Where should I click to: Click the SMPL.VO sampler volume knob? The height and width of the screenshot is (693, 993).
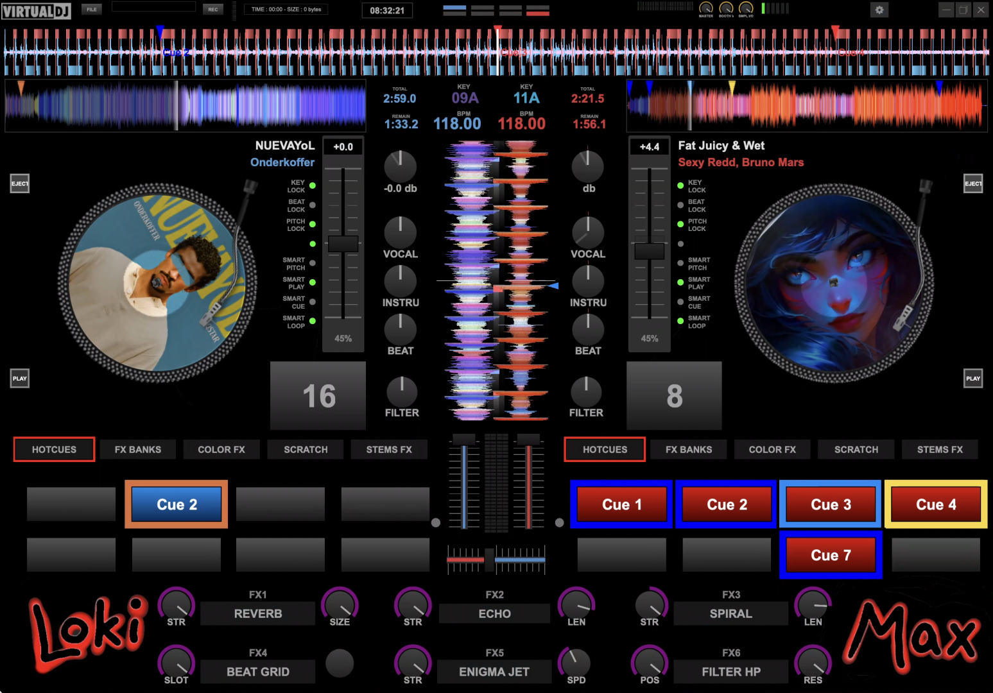pos(746,8)
